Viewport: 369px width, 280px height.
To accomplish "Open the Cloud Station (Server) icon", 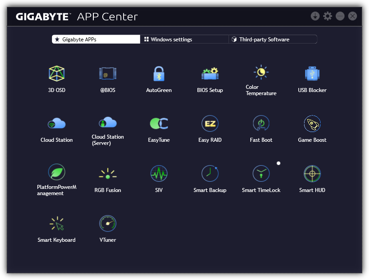I will click(108, 122).
